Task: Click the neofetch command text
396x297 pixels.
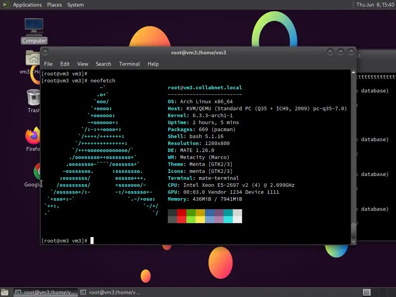Action: (x=103, y=80)
